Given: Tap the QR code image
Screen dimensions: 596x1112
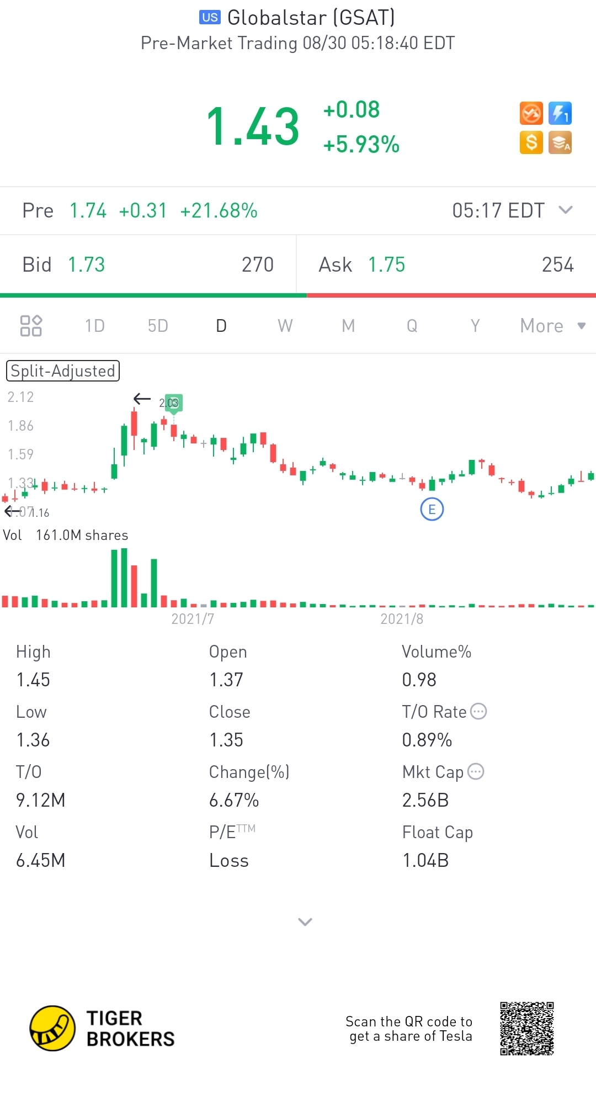Looking at the screenshot, I should [x=527, y=1028].
